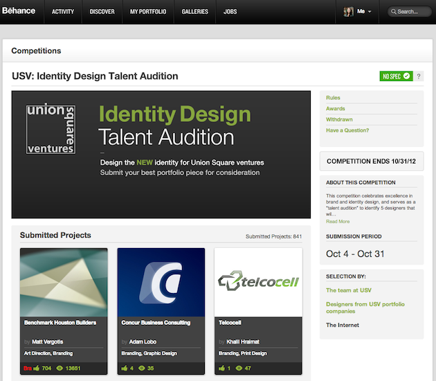Click Branding, Graphic Design category text
This screenshot has height=381, width=436.
(x=149, y=353)
